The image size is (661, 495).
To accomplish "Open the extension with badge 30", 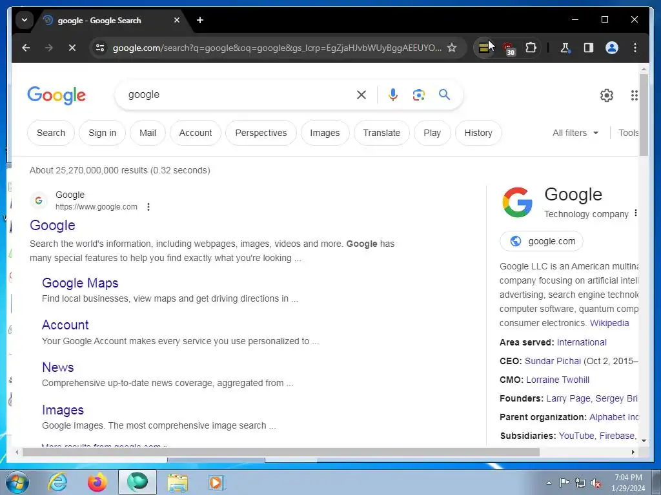I will [509, 48].
